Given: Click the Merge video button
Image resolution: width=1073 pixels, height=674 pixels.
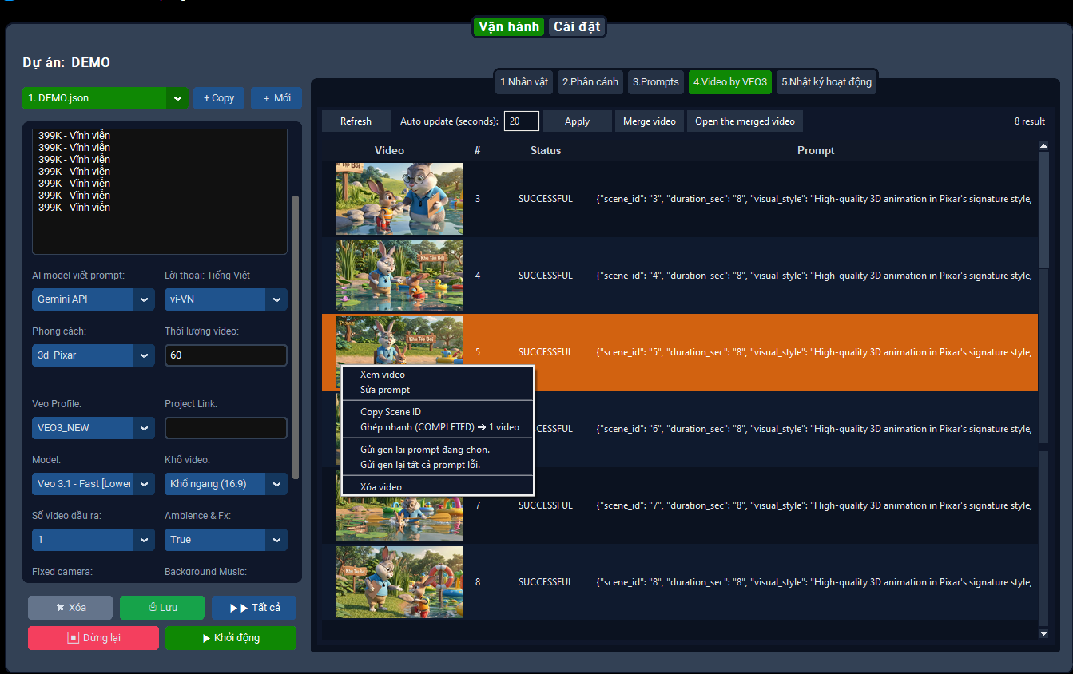Looking at the screenshot, I should 649,121.
